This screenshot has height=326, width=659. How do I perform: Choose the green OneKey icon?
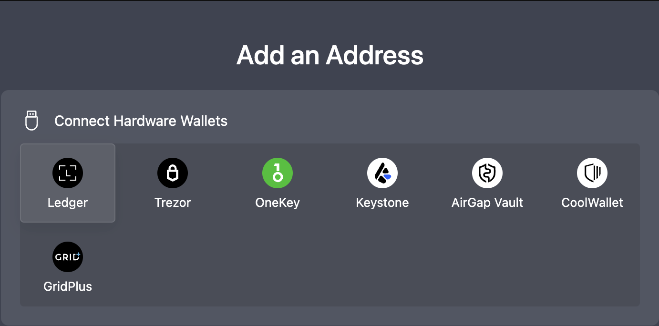(278, 173)
